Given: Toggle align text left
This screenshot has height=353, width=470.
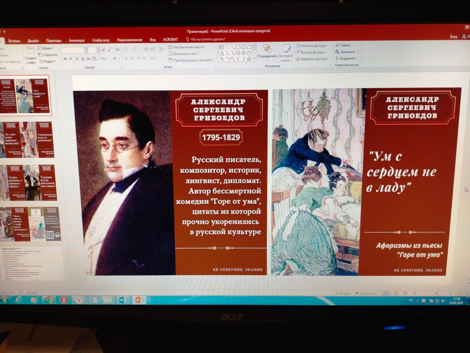Looking at the screenshot, I should coord(126,58).
